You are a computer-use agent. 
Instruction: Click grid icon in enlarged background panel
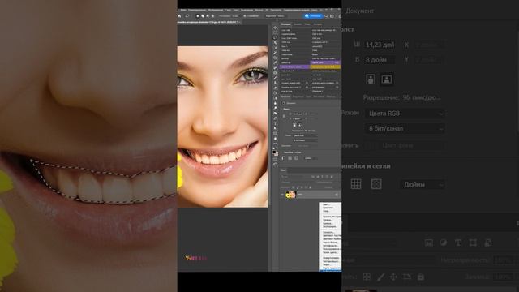356,184
